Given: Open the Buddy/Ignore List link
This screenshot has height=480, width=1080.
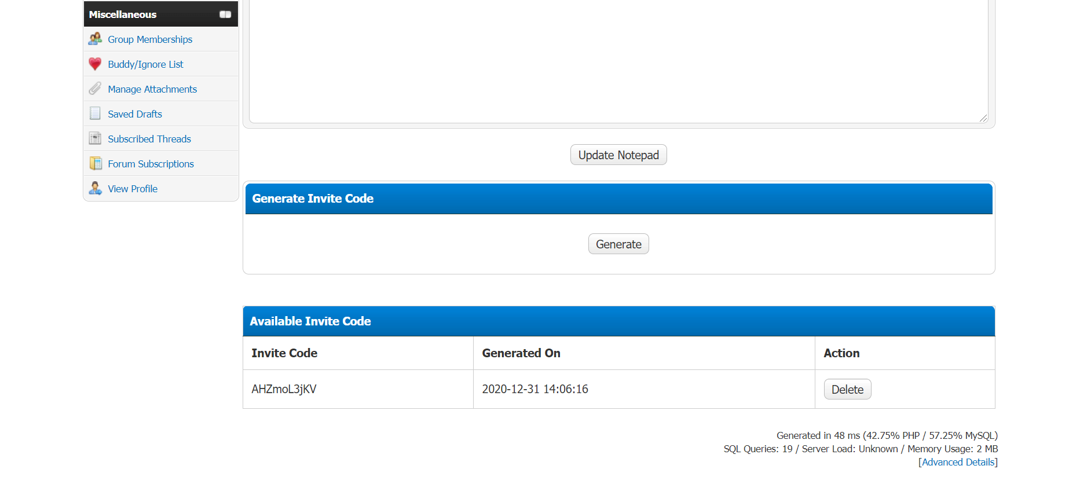Looking at the screenshot, I should 145,64.
